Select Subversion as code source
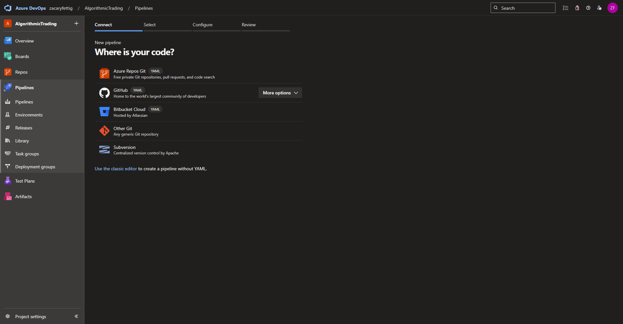 click(x=125, y=148)
